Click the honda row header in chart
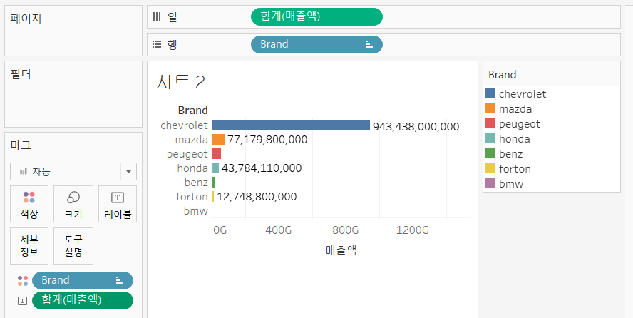Image resolution: width=633 pixels, height=318 pixels. pyautogui.click(x=192, y=168)
